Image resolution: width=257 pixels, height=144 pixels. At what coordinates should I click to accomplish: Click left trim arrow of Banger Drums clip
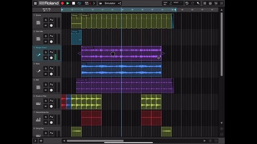tap(79, 53)
